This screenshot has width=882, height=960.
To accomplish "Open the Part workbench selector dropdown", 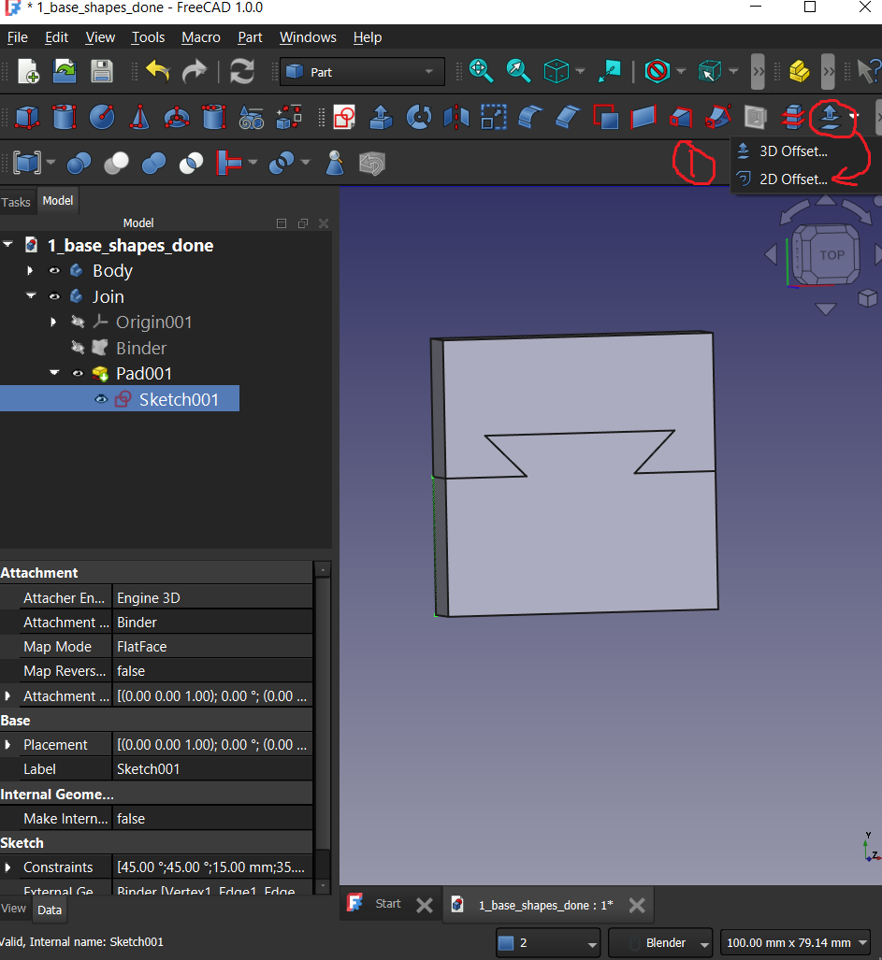I will (x=362, y=72).
